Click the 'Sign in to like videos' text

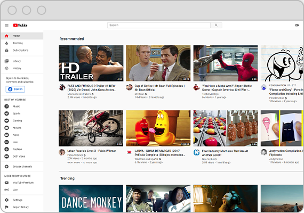pos(20,80)
